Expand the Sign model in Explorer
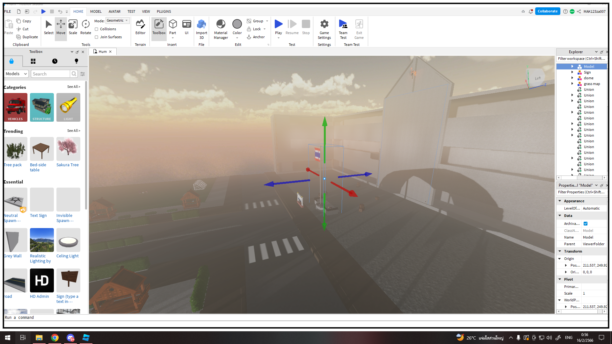Image resolution: width=612 pixels, height=344 pixels. (572, 72)
